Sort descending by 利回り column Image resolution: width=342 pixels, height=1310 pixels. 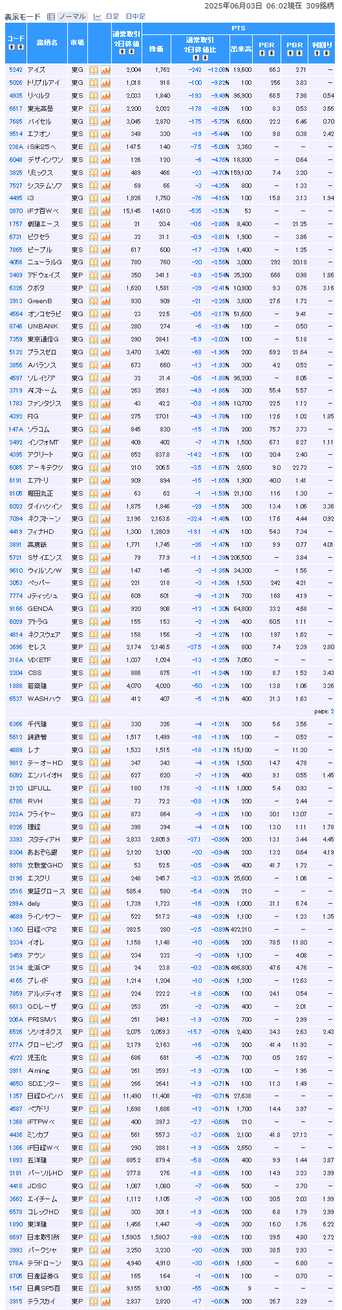point(327,53)
